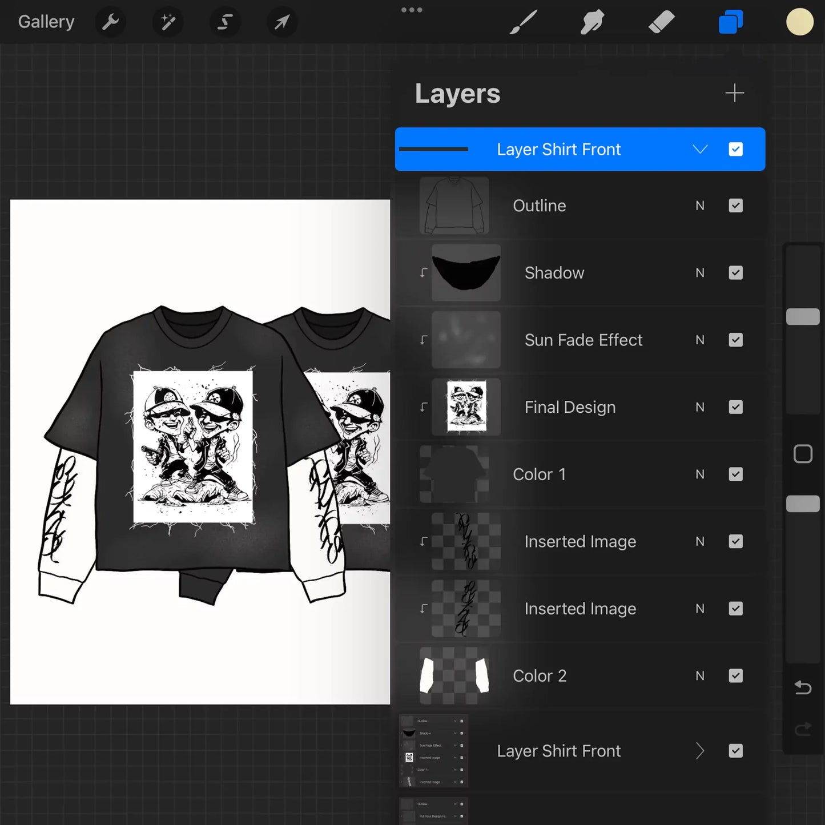The image size is (825, 825).
Task: Collapse the Layer Shirt Front group
Action: pos(701,149)
